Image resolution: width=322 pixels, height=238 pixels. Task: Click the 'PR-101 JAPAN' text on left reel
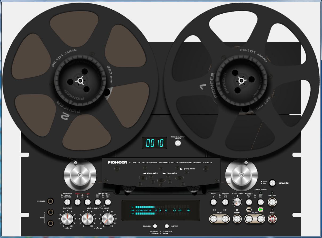click(x=63, y=57)
